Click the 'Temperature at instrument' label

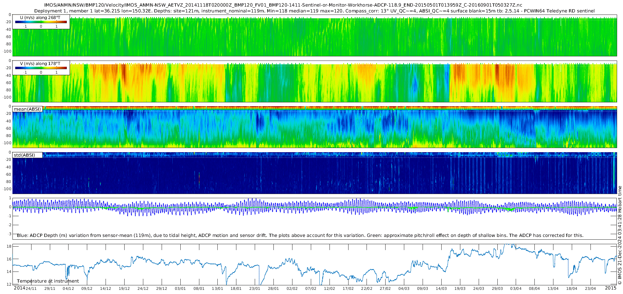pos(48,281)
